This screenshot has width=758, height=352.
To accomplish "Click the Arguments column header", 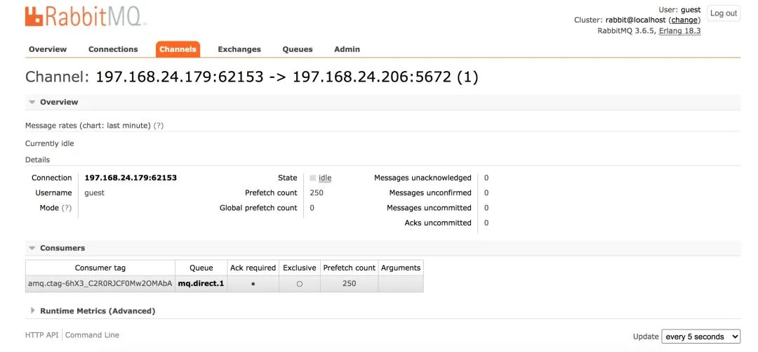I will 401,268.
